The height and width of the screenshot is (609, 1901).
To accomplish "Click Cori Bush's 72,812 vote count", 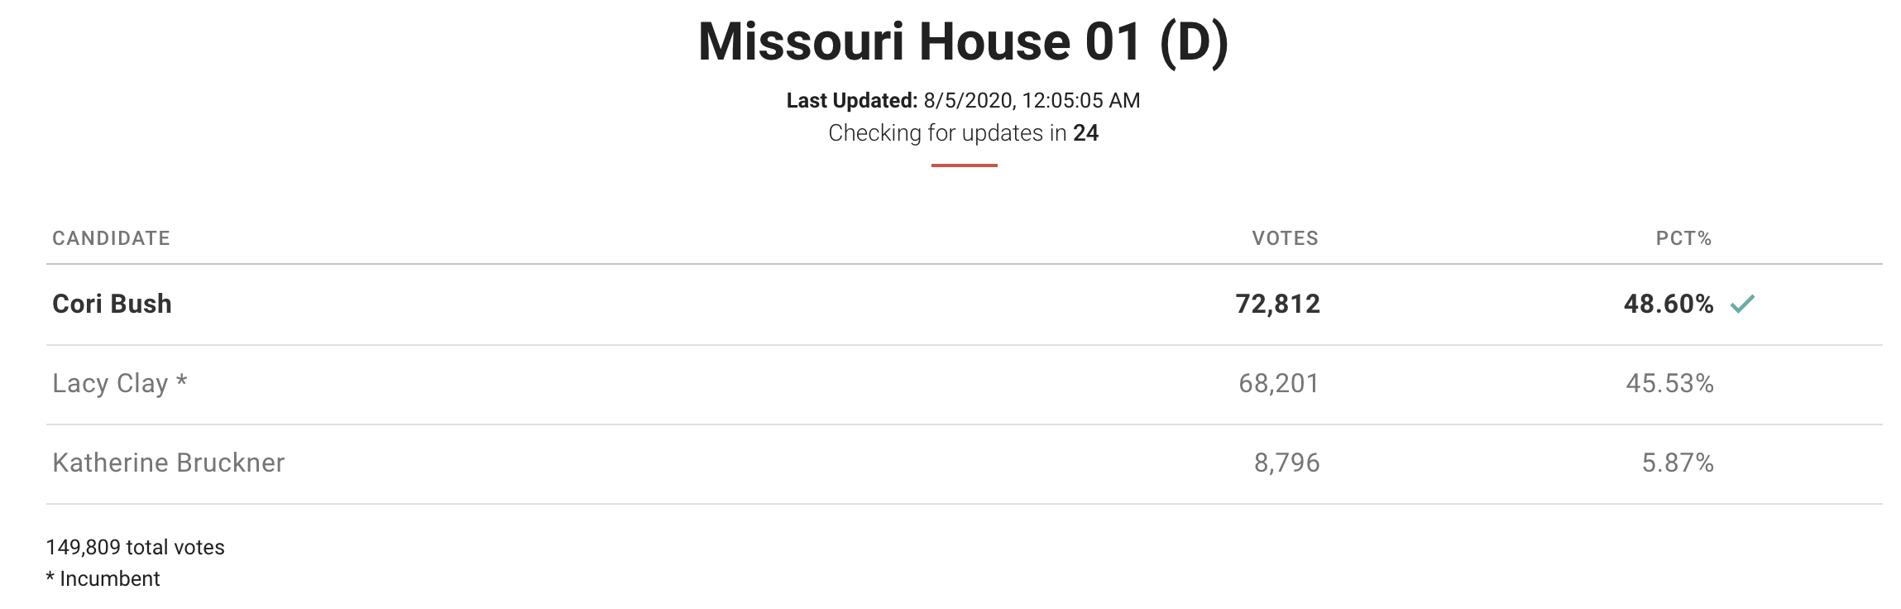I will (1277, 304).
